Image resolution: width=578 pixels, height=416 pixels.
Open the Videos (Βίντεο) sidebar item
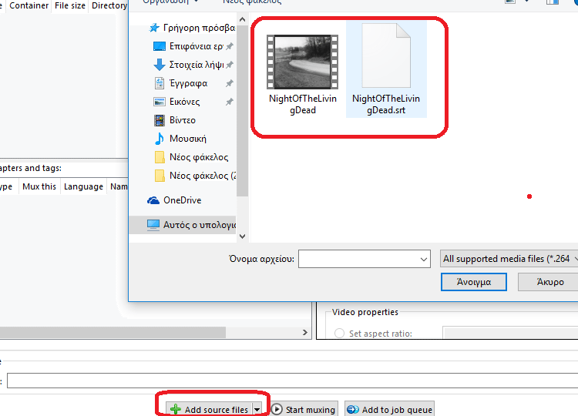(x=174, y=120)
